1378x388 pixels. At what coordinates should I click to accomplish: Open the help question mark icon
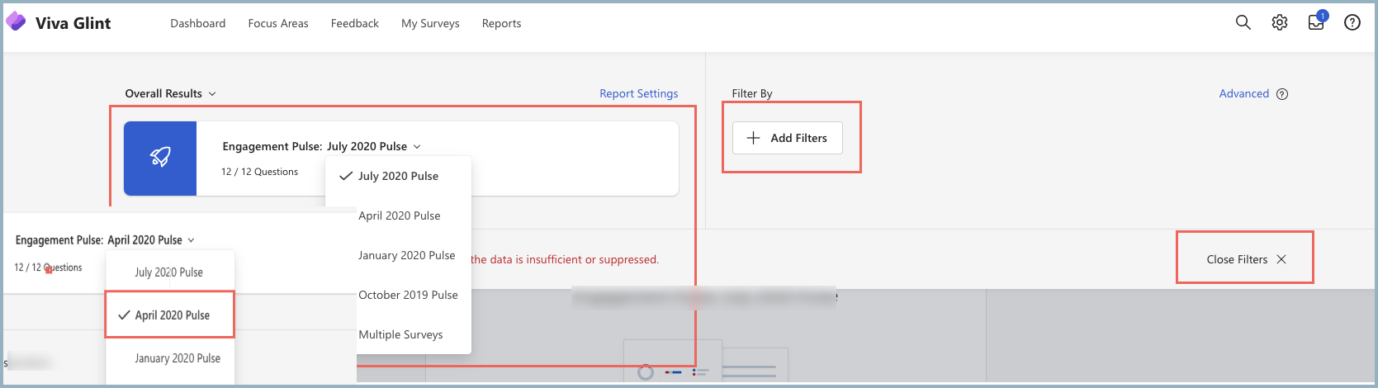click(1352, 22)
